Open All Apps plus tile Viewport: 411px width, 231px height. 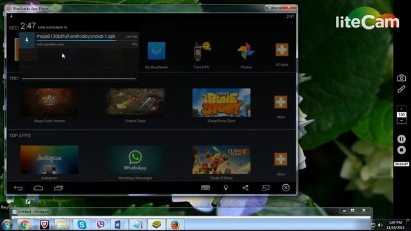(x=282, y=50)
